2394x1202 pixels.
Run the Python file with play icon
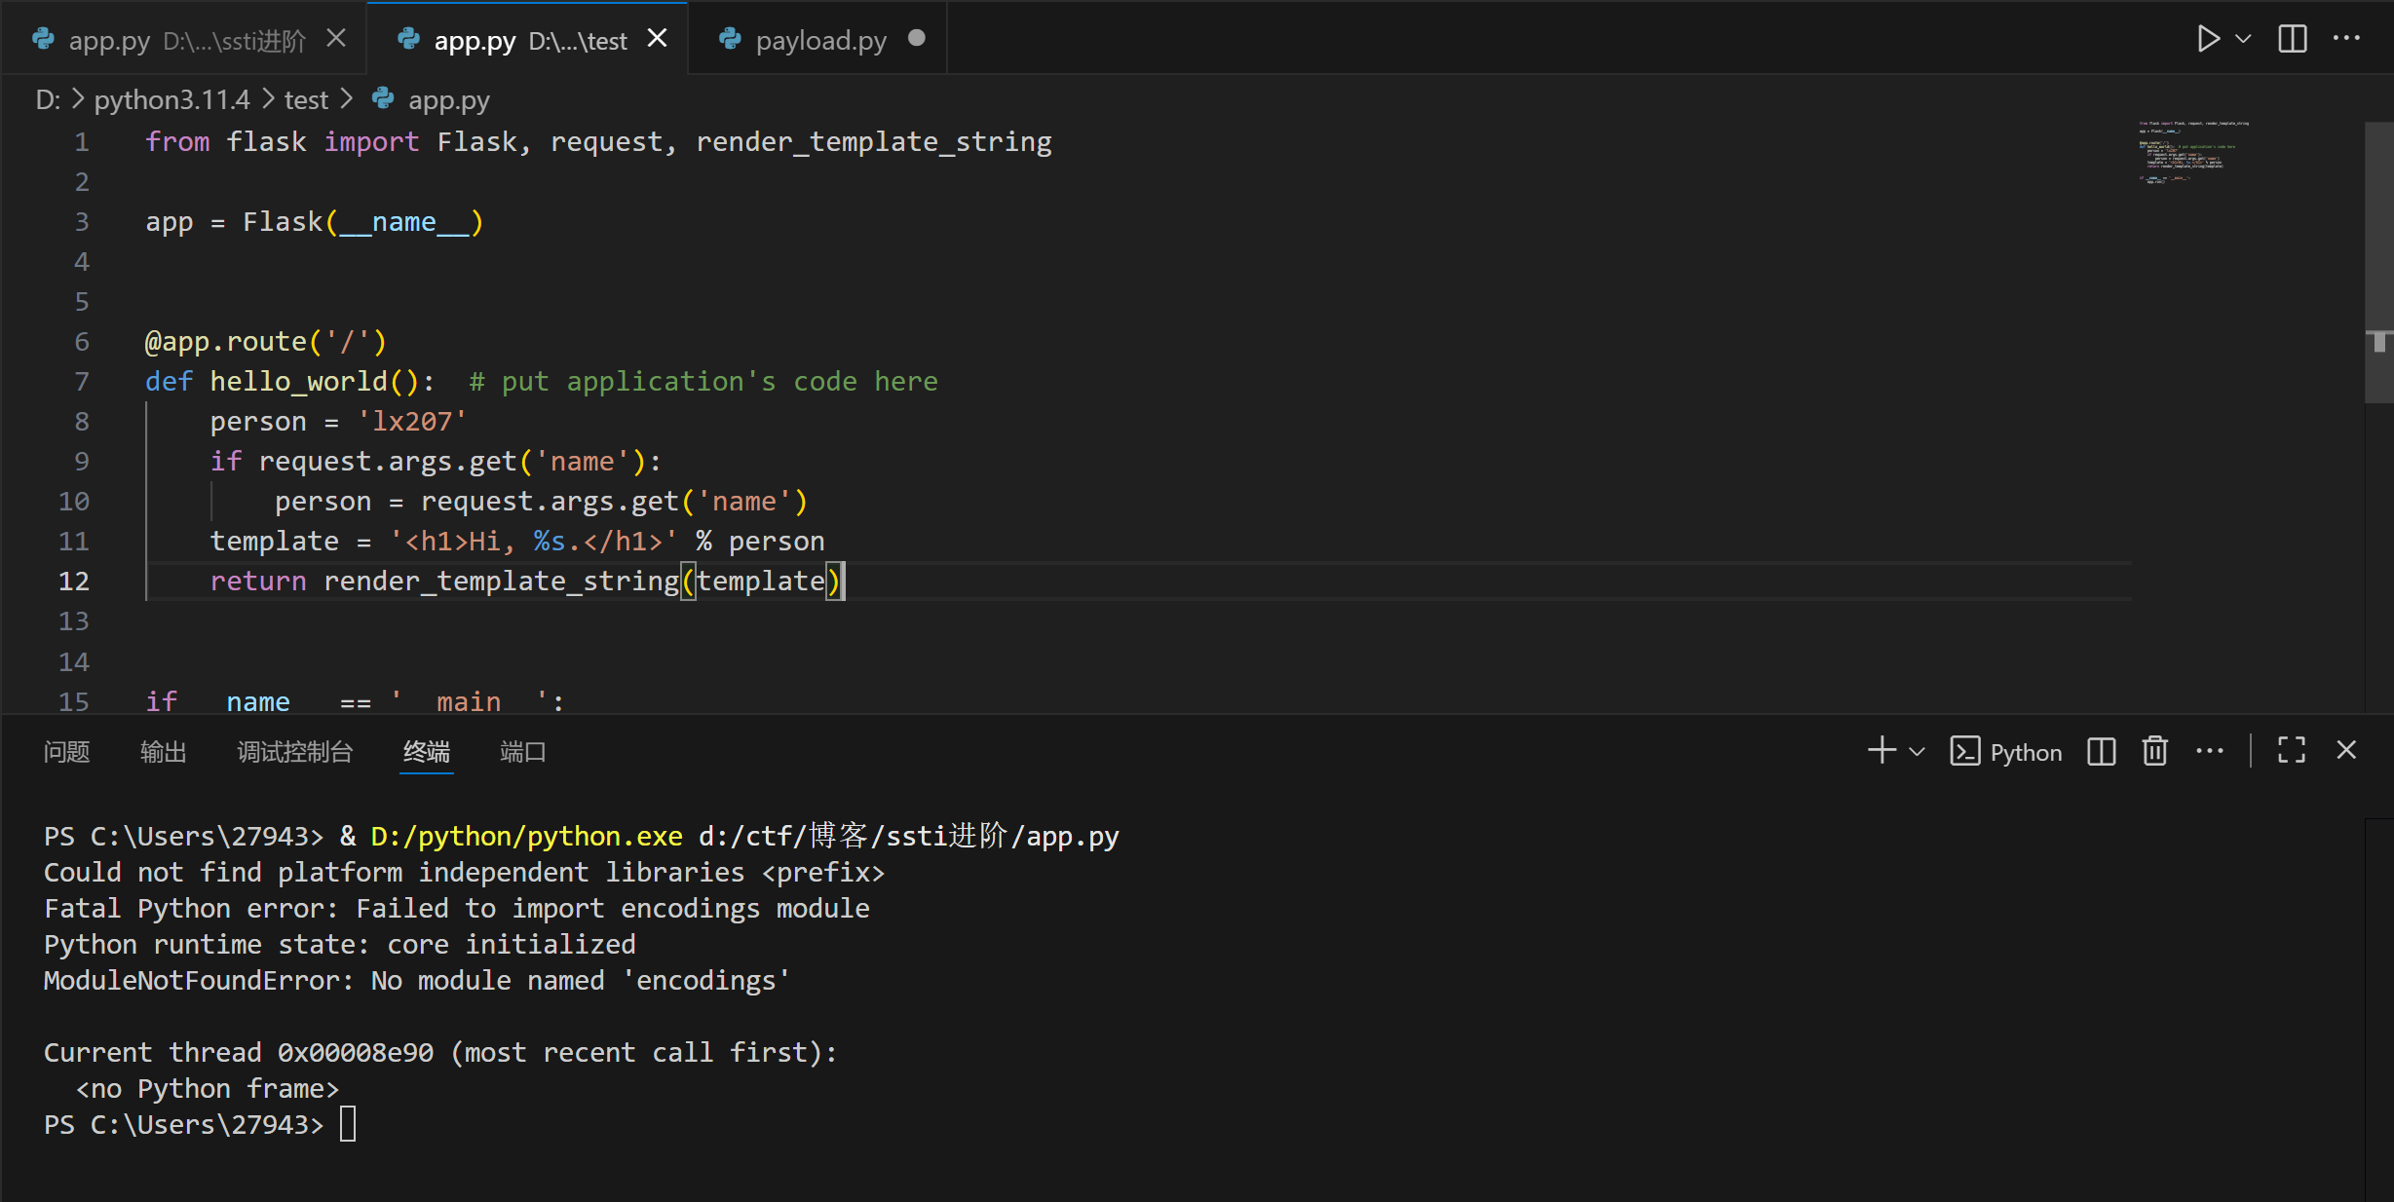point(2207,39)
